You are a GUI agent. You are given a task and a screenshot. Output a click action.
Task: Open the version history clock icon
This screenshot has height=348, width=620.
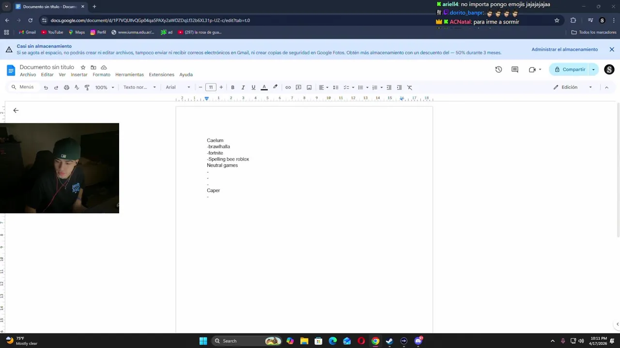pyautogui.click(x=498, y=70)
